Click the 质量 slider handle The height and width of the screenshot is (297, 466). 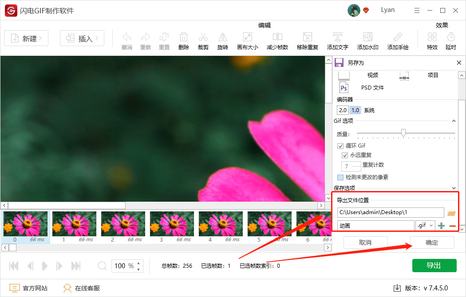point(403,133)
